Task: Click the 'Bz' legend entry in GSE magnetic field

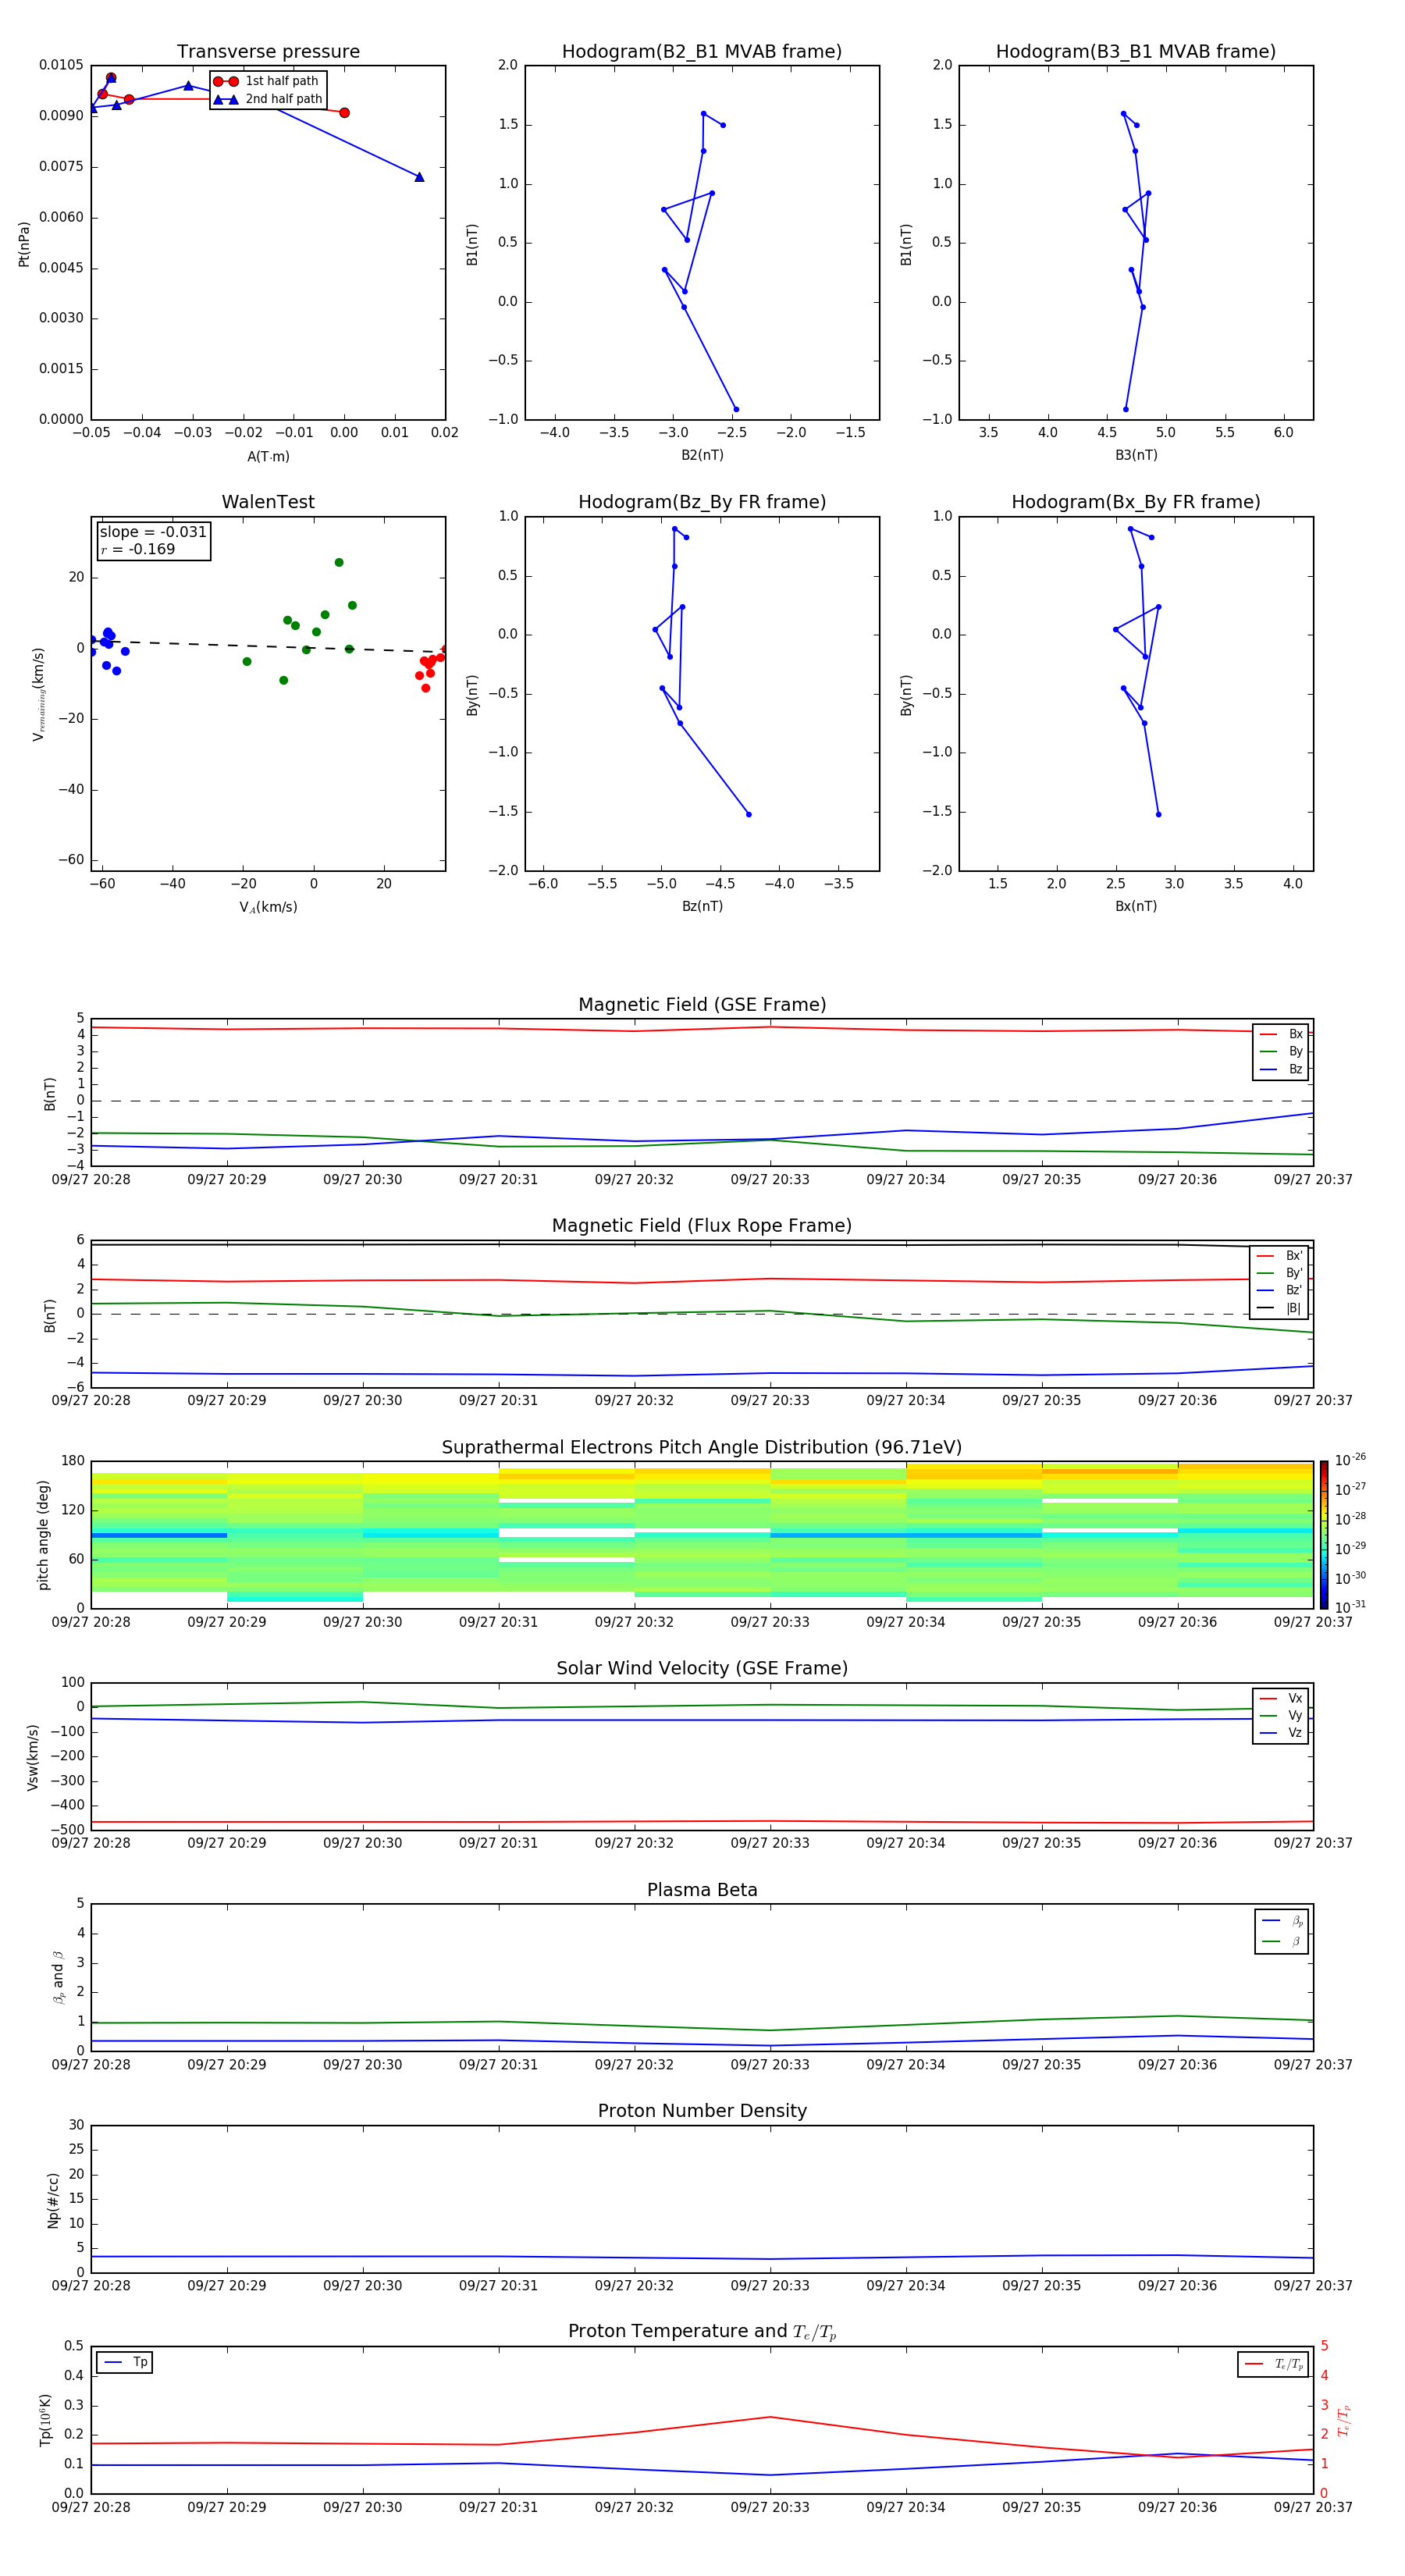Action: tap(1281, 1069)
